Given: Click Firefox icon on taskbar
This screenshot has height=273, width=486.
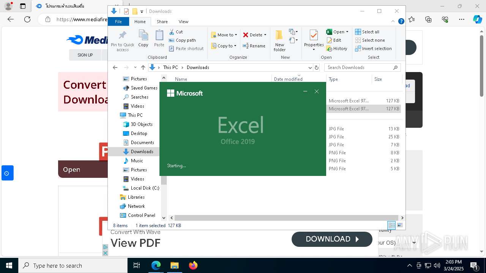Looking at the screenshot, I should (193, 265).
